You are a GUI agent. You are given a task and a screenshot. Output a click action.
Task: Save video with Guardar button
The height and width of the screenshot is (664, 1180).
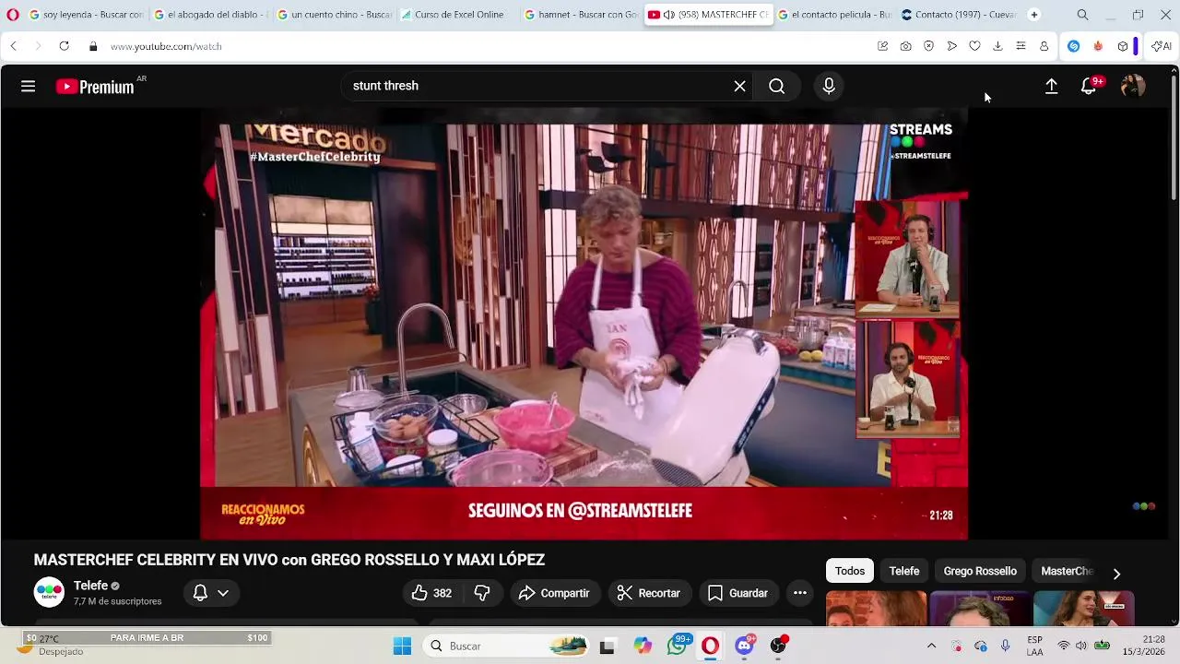(x=737, y=593)
